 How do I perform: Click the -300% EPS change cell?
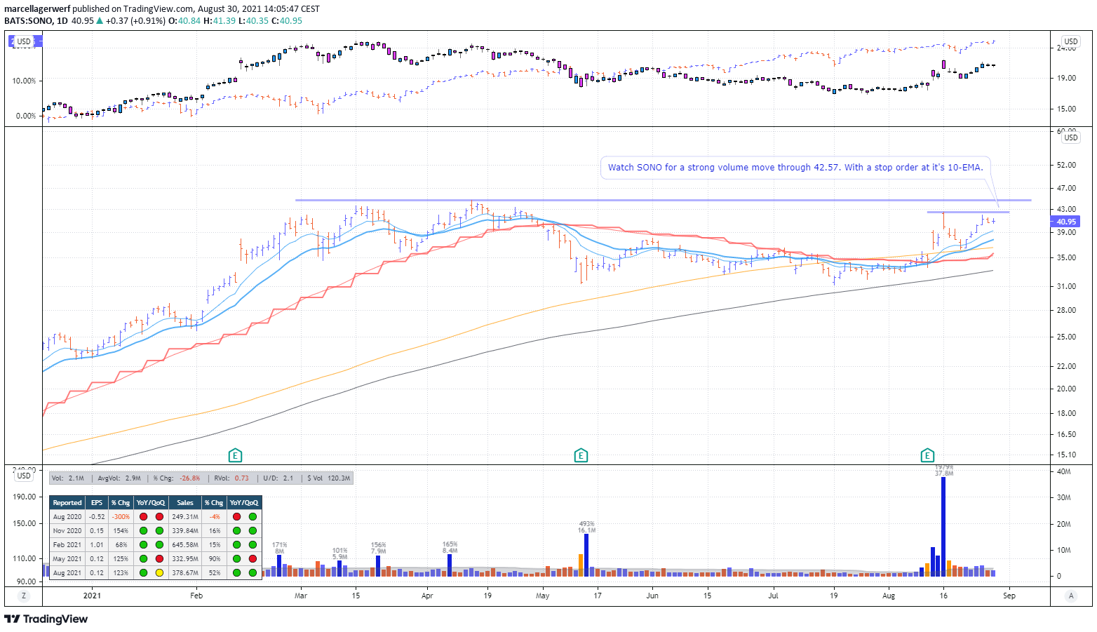tap(121, 517)
